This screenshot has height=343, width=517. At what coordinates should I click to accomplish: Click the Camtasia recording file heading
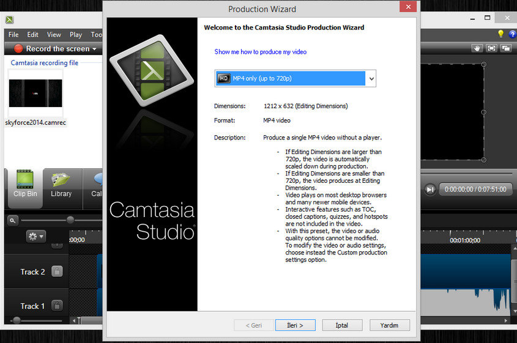pos(45,62)
